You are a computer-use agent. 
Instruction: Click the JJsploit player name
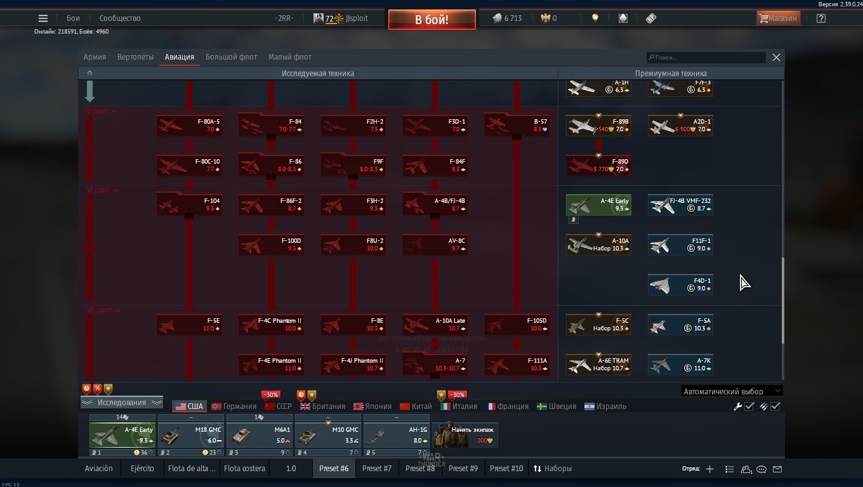(357, 18)
